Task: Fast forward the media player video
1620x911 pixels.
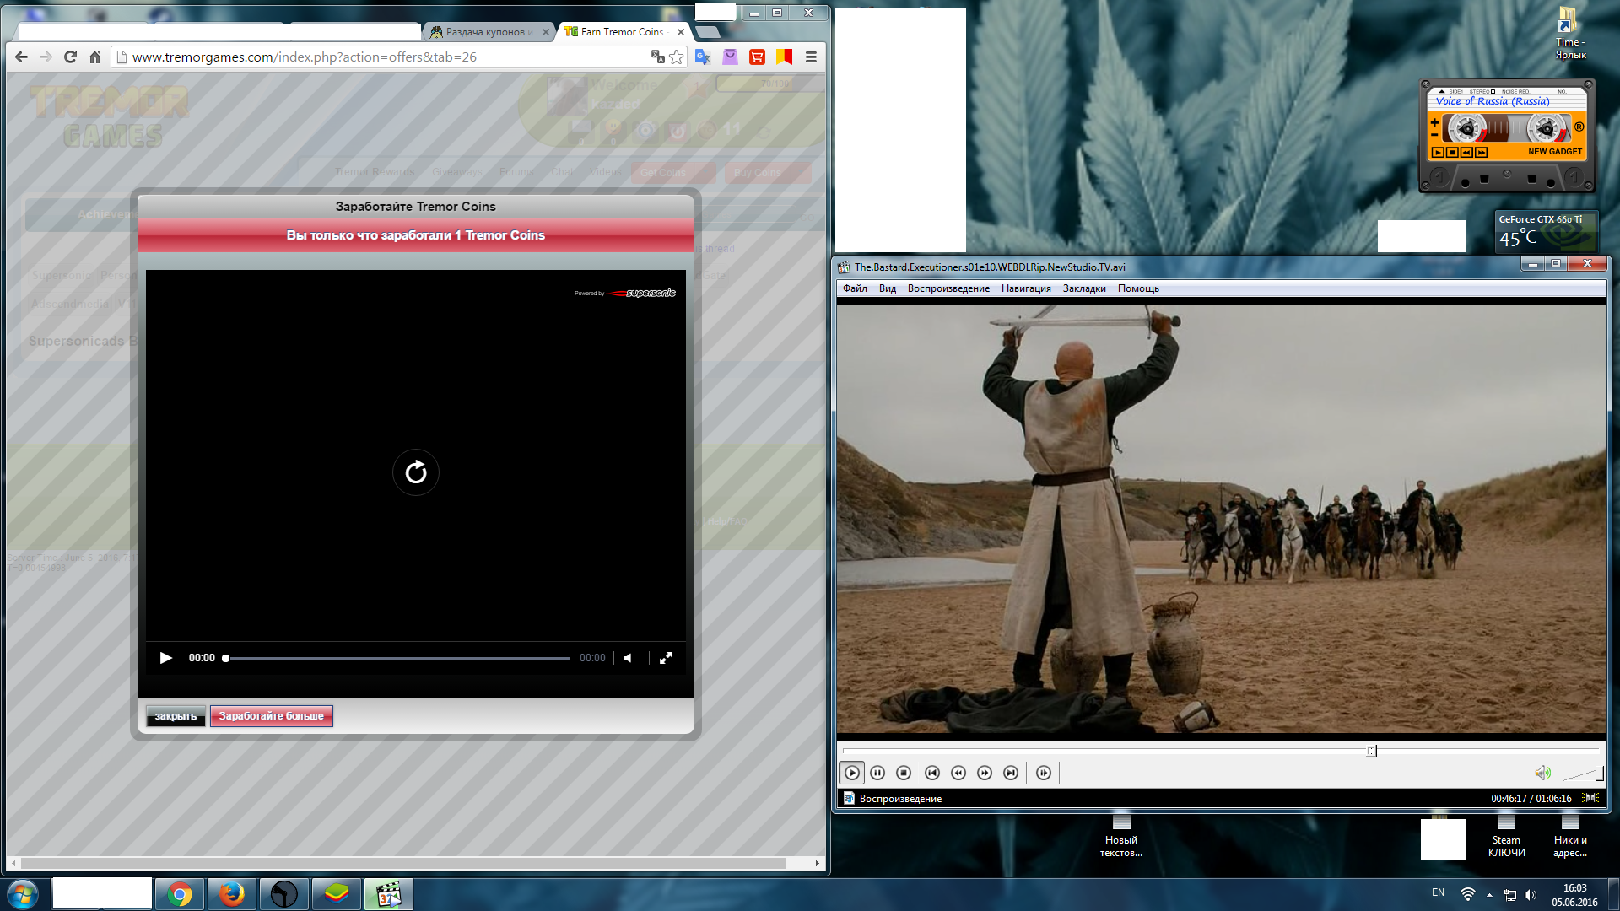Action: (985, 773)
